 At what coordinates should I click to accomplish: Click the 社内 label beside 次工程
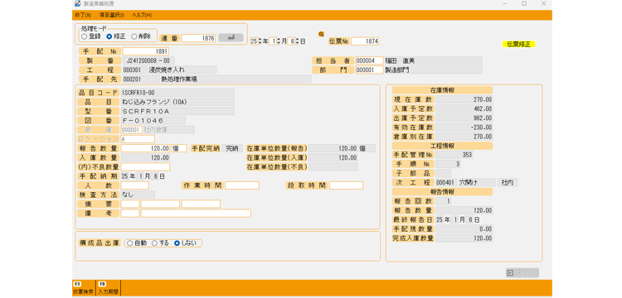click(x=507, y=183)
